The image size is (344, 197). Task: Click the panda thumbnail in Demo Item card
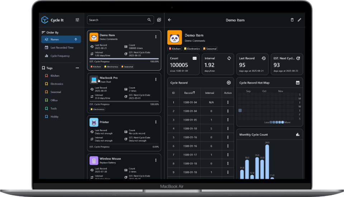(94, 37)
